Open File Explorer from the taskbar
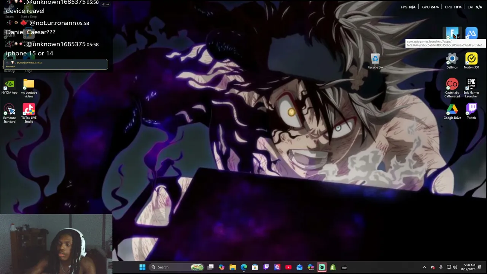This screenshot has width=487, height=274. pyautogui.click(x=232, y=267)
